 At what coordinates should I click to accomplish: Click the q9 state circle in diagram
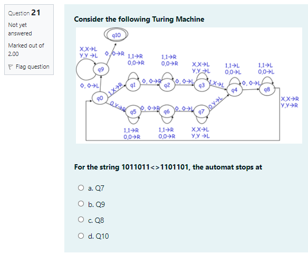(x=101, y=70)
